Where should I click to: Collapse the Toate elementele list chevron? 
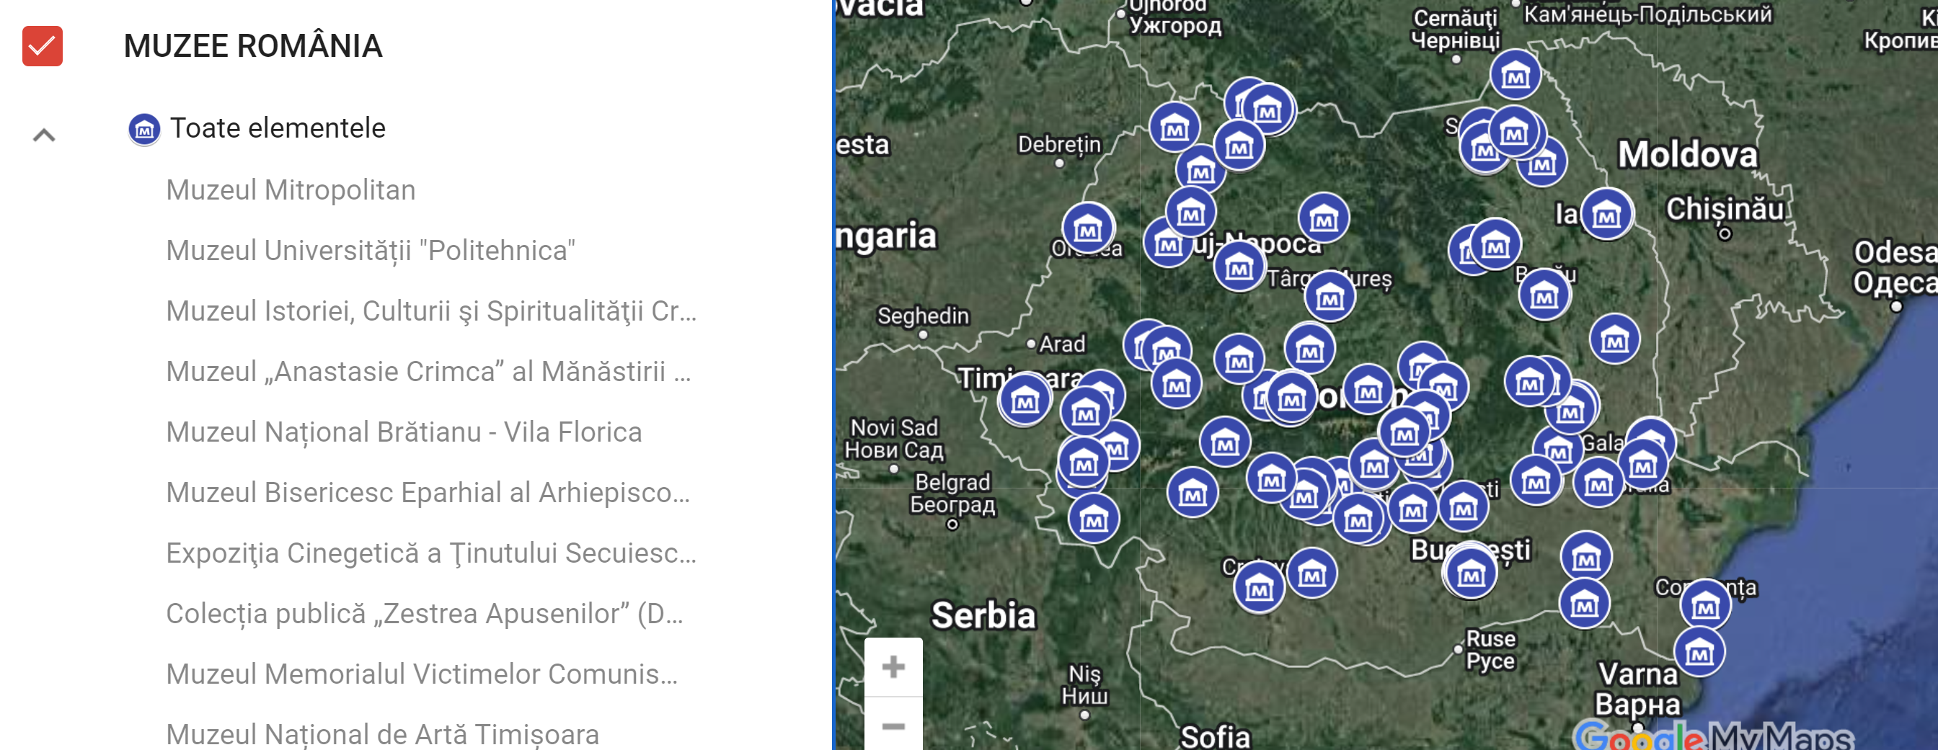pos(45,135)
